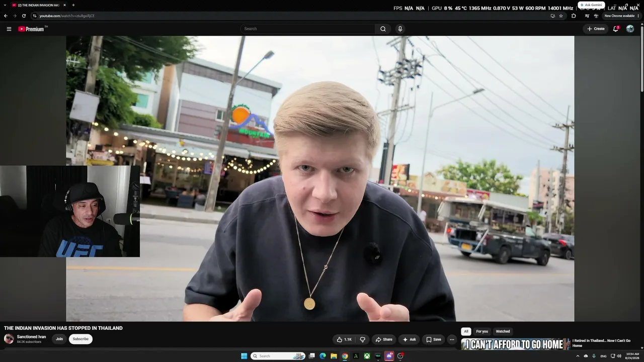The image size is (644, 362).
Task: Go to YouTube Premium home logo
Action: (31, 29)
